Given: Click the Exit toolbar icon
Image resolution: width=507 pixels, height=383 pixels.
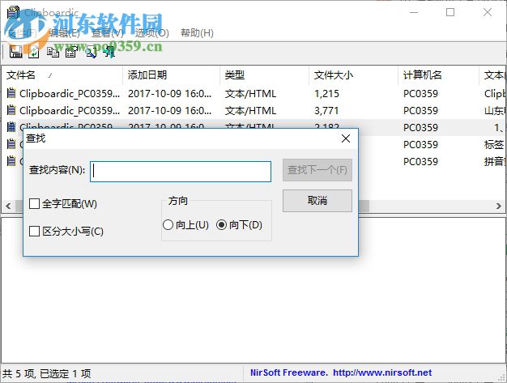Looking at the screenshot, I should [x=110, y=52].
